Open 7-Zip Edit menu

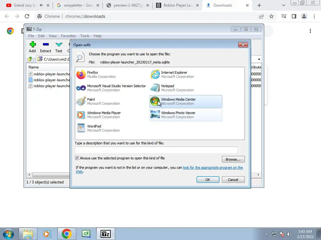click(41, 36)
